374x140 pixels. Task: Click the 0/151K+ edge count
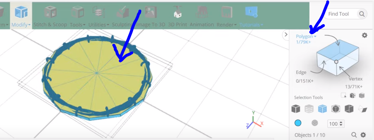[305, 81]
